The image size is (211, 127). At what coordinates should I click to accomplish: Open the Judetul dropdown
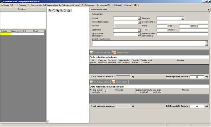coord(139,18)
